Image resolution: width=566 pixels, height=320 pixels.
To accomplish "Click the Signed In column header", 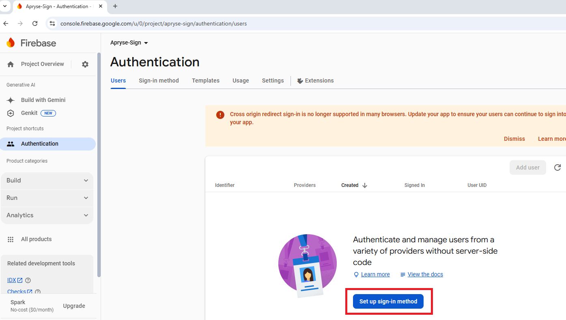I will (x=415, y=185).
